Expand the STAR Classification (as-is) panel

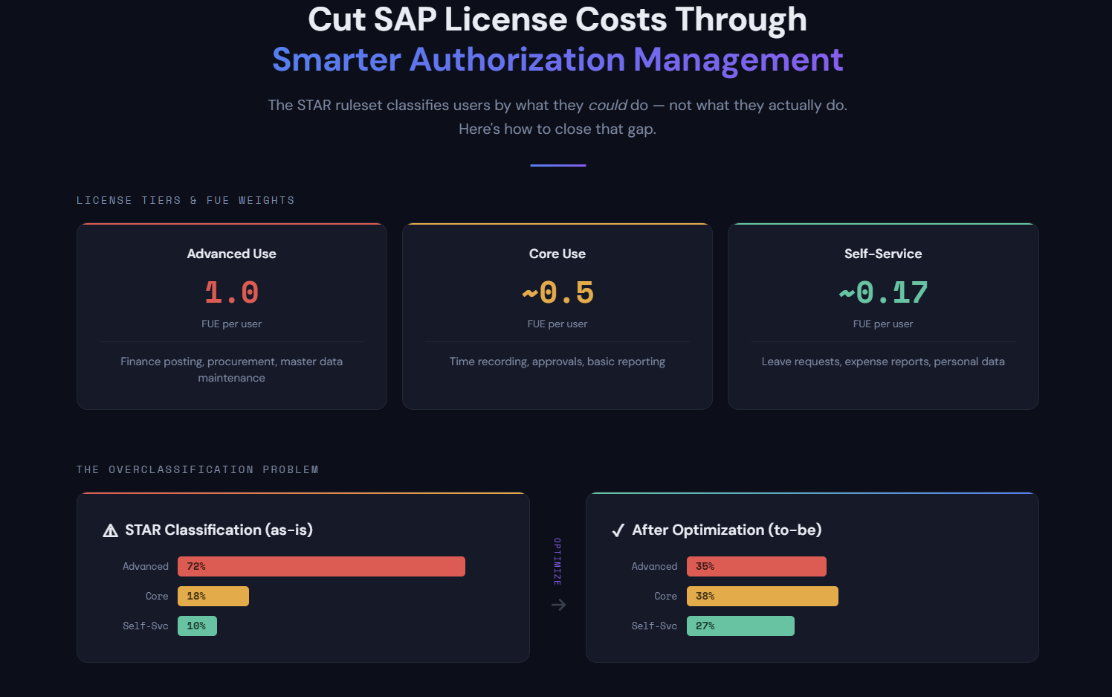tap(303, 577)
